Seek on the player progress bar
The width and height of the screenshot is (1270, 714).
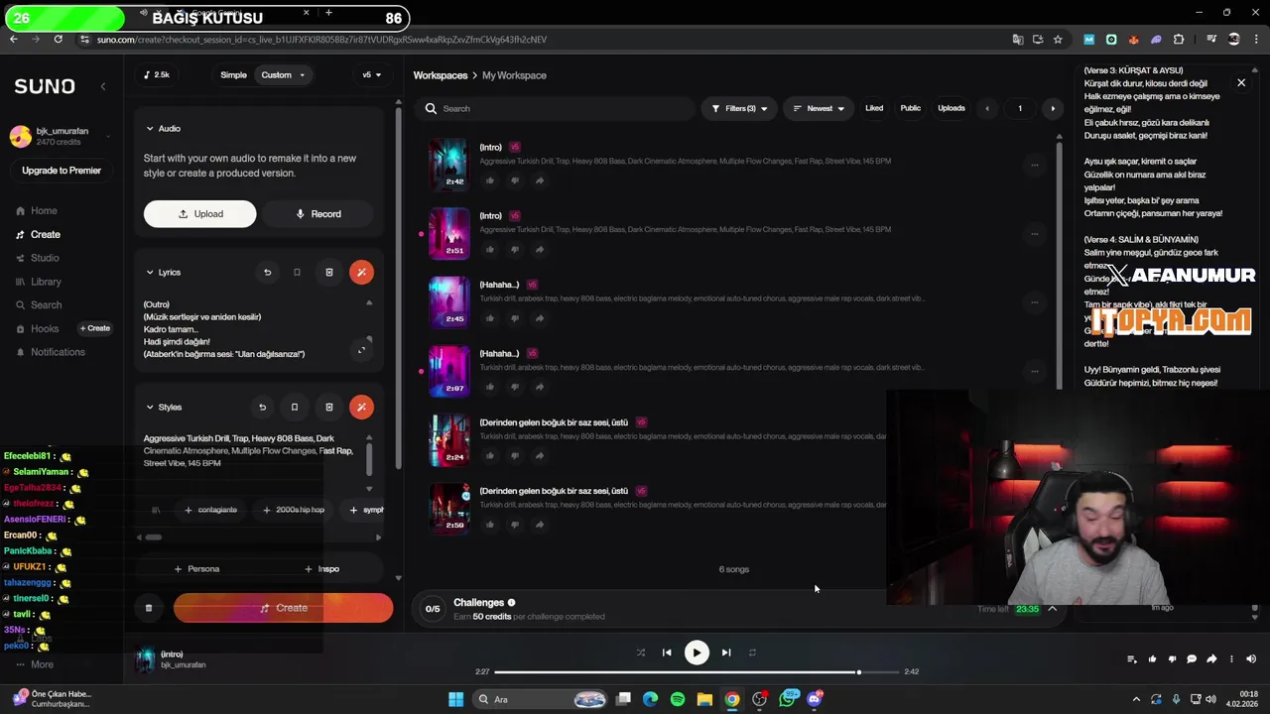click(x=696, y=672)
